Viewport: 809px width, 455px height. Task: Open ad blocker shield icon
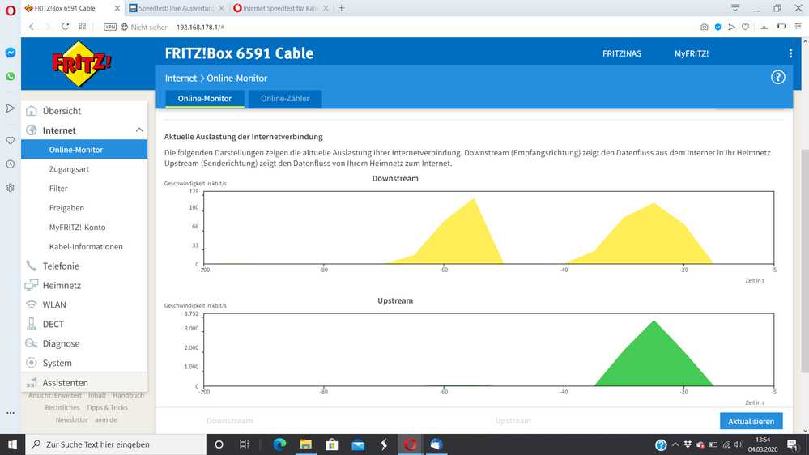pos(717,27)
